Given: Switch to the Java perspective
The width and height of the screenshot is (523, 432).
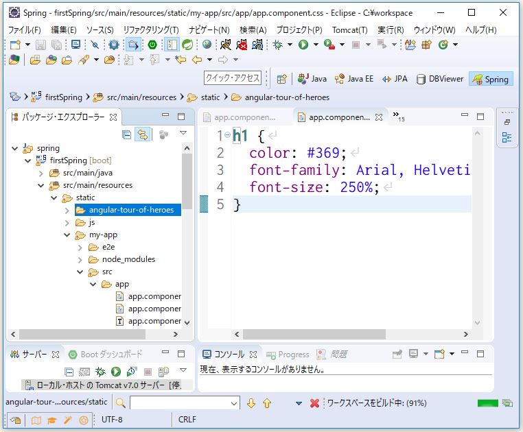Looking at the screenshot, I should [x=312, y=79].
